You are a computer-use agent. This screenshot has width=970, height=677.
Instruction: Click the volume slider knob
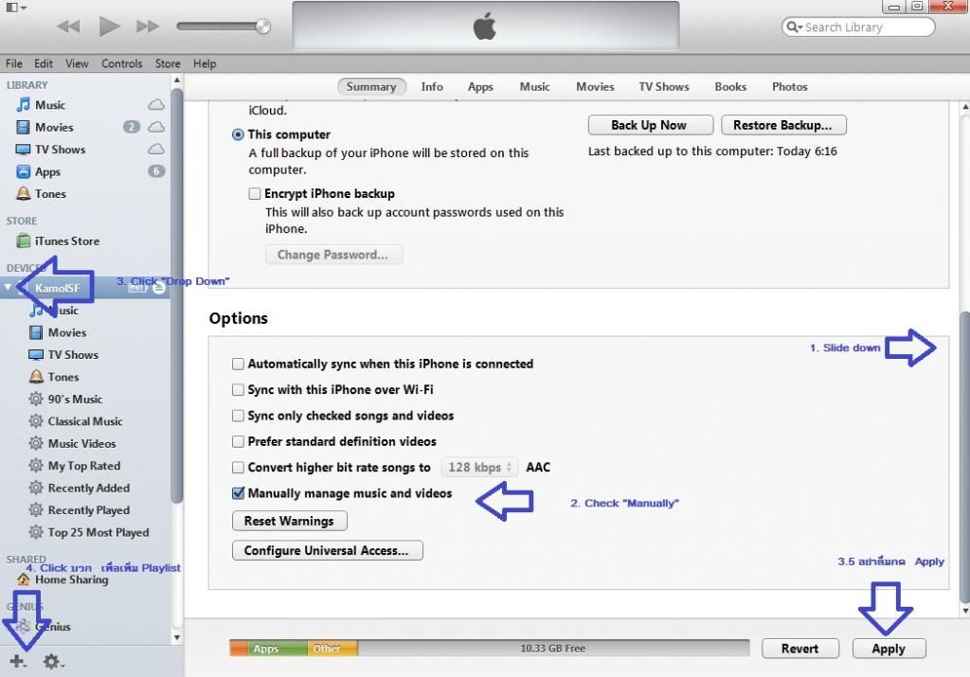(263, 27)
